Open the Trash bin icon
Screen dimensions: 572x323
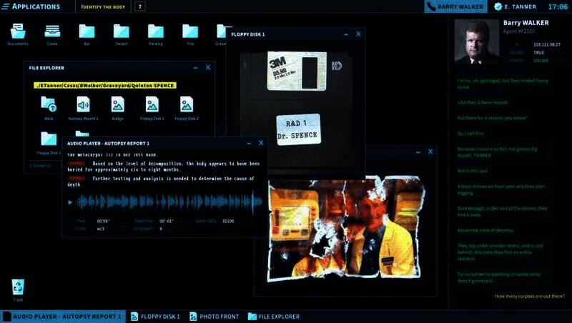[x=18, y=288]
